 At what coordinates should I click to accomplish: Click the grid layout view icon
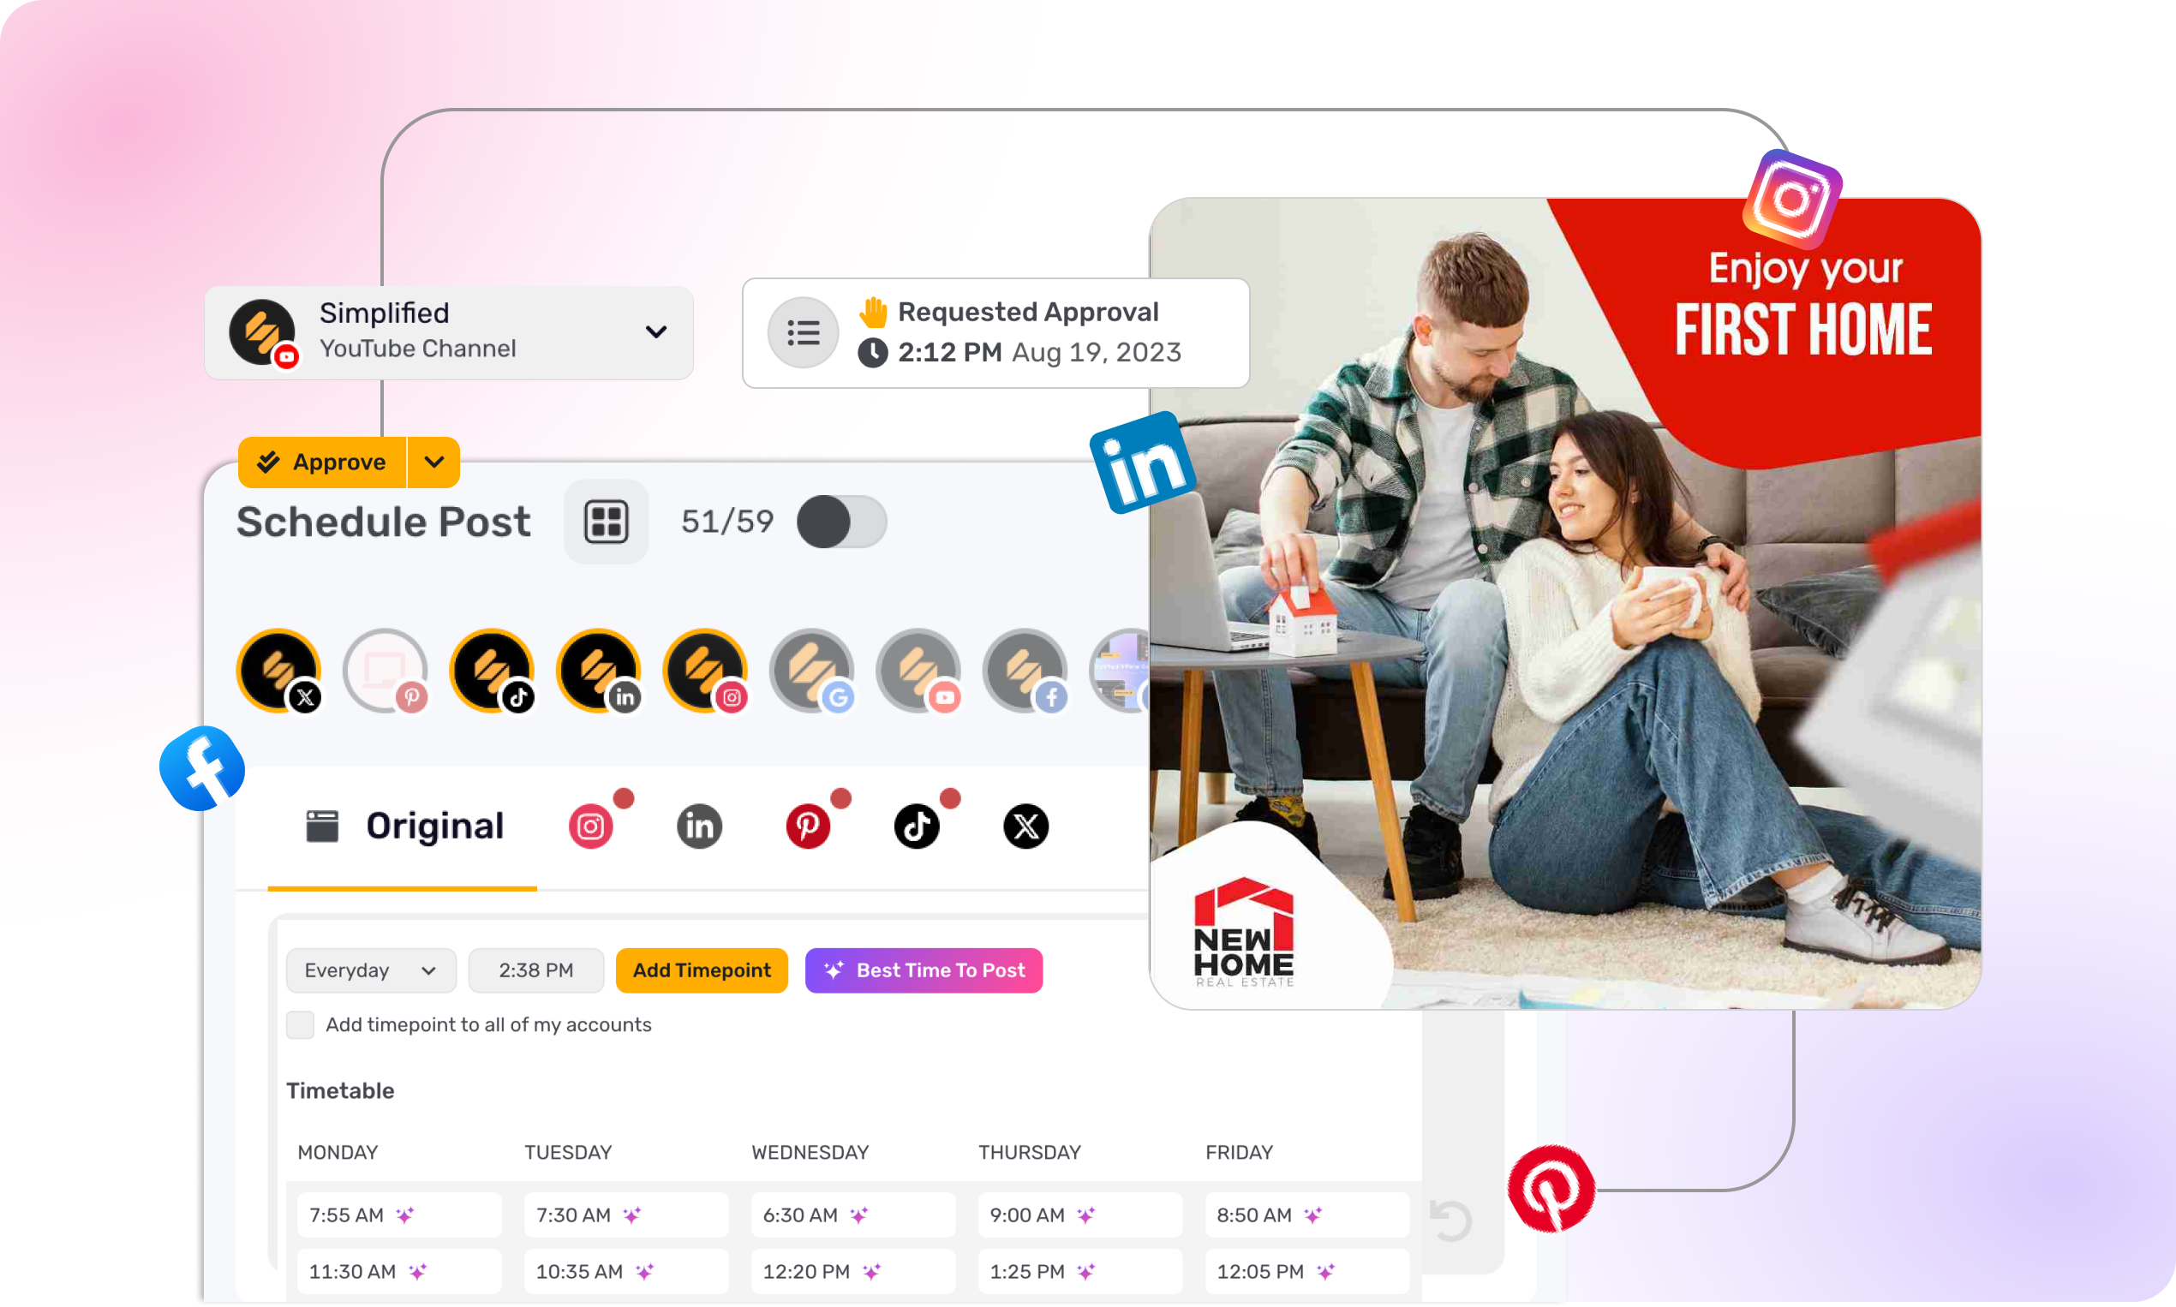pos(605,519)
